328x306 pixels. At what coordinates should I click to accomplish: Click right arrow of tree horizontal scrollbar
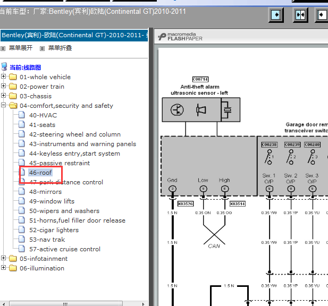tap(144, 304)
